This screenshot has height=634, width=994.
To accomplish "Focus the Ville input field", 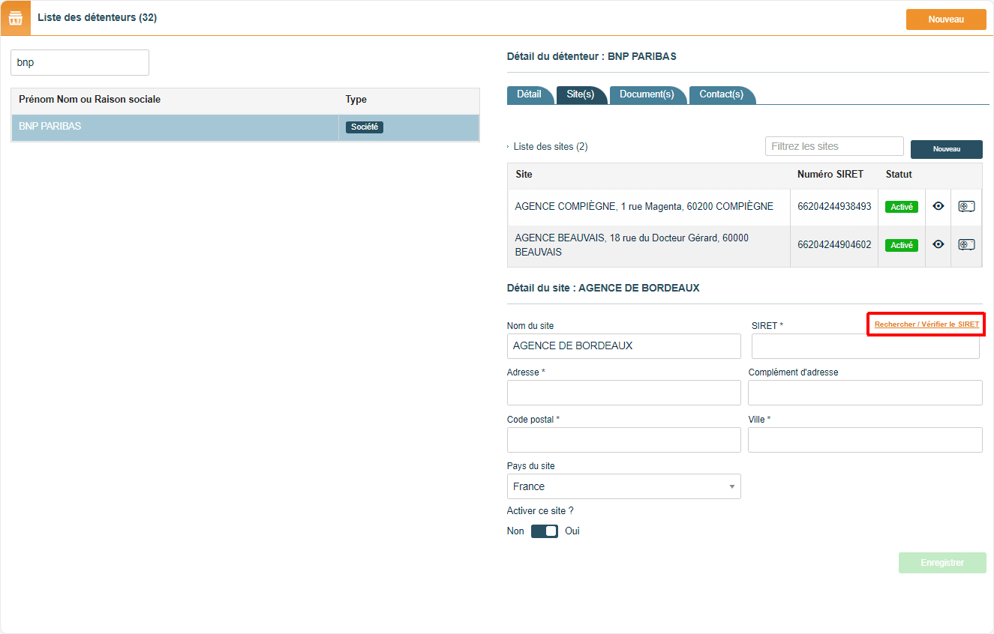I will click(865, 440).
